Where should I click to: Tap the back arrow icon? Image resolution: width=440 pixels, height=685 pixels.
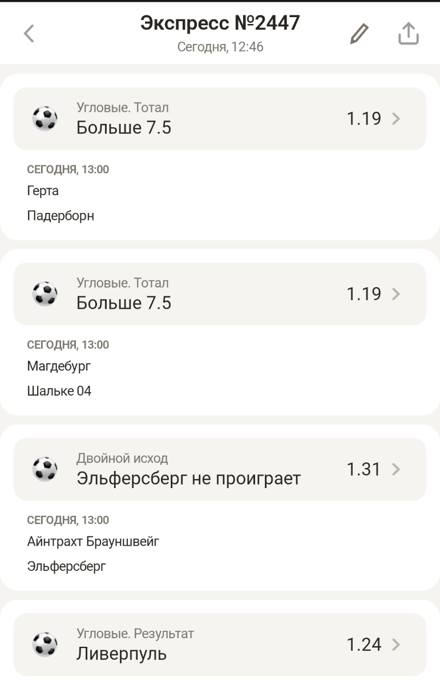[x=29, y=34]
